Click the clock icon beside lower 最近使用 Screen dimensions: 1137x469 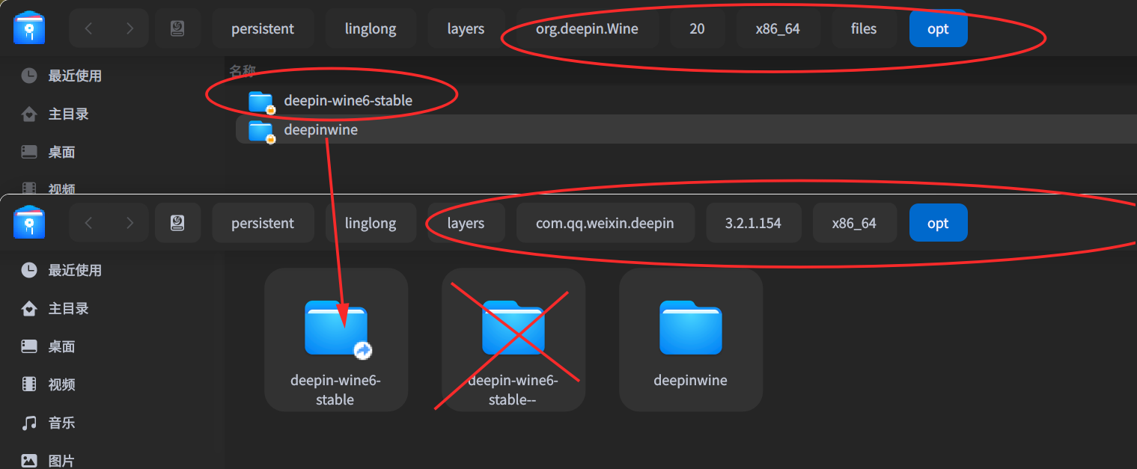29,270
